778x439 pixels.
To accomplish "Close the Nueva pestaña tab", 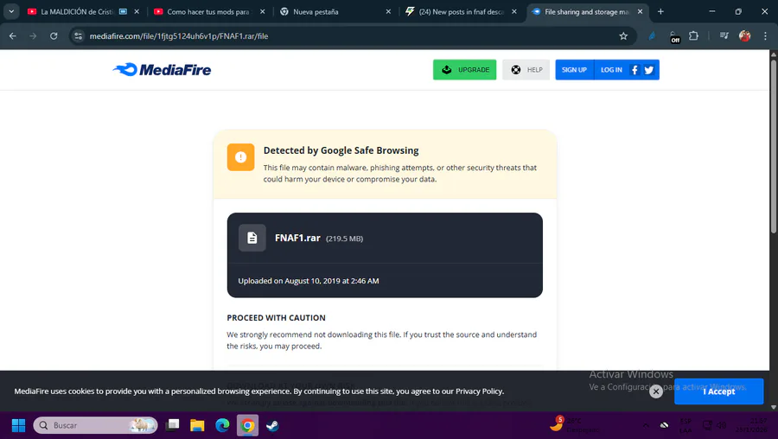I will pyautogui.click(x=388, y=11).
